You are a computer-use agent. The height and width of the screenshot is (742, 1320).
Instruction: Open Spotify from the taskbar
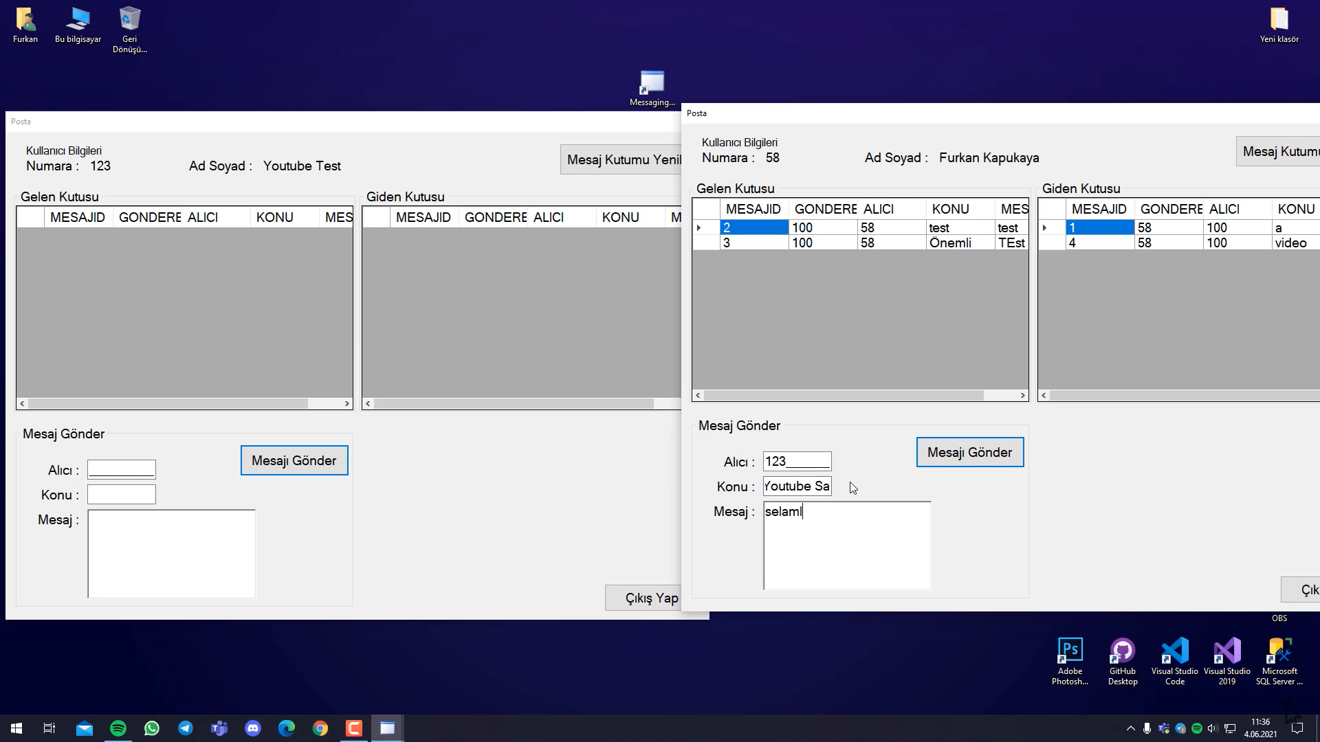tap(118, 728)
